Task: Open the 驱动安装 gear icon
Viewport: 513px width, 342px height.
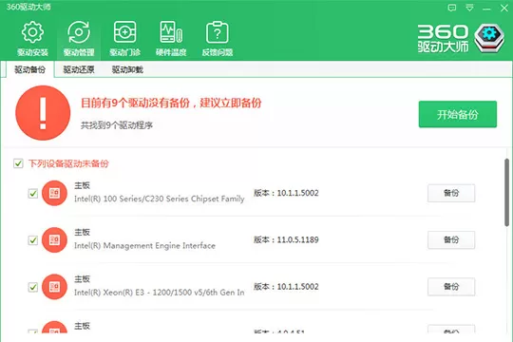Action: pyautogui.click(x=32, y=32)
